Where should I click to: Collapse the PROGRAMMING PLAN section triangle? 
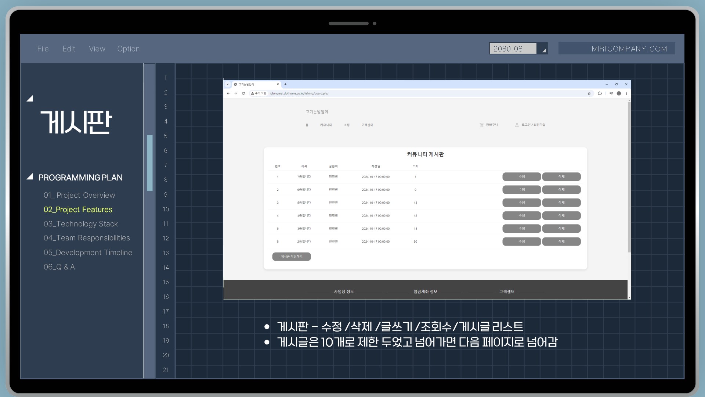tap(30, 177)
